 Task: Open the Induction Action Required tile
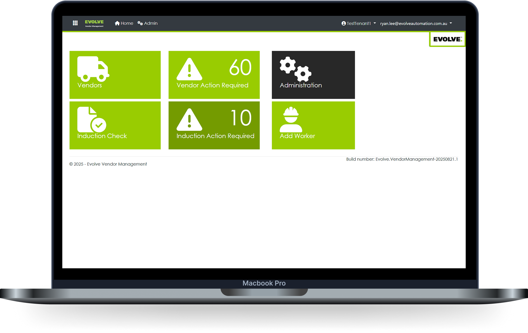[214, 125]
